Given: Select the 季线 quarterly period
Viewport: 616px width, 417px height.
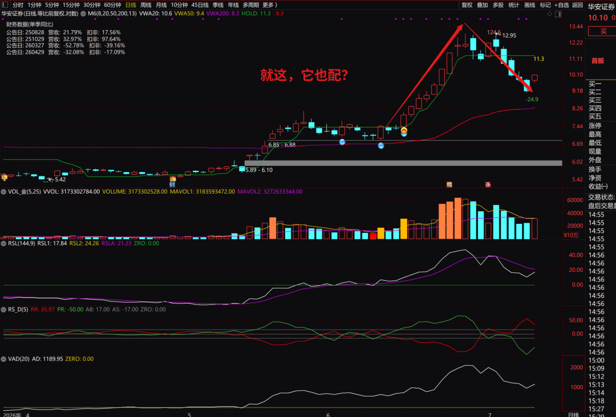Looking at the screenshot, I should [218, 5].
